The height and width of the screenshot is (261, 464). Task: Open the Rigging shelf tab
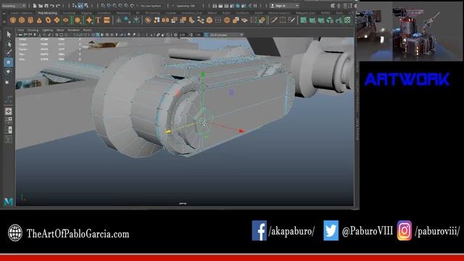(86, 13)
